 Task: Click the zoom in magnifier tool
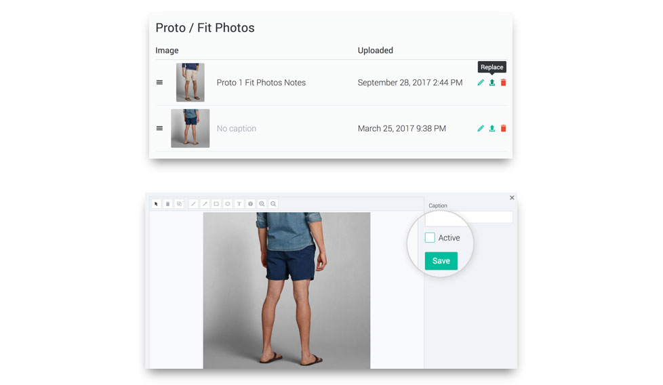click(262, 204)
